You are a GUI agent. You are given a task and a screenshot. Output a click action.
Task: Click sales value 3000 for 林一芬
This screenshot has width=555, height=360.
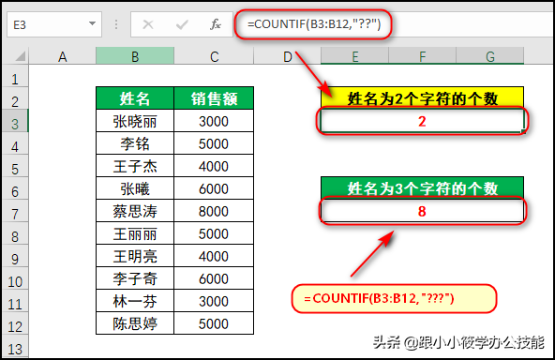pyautogui.click(x=214, y=301)
